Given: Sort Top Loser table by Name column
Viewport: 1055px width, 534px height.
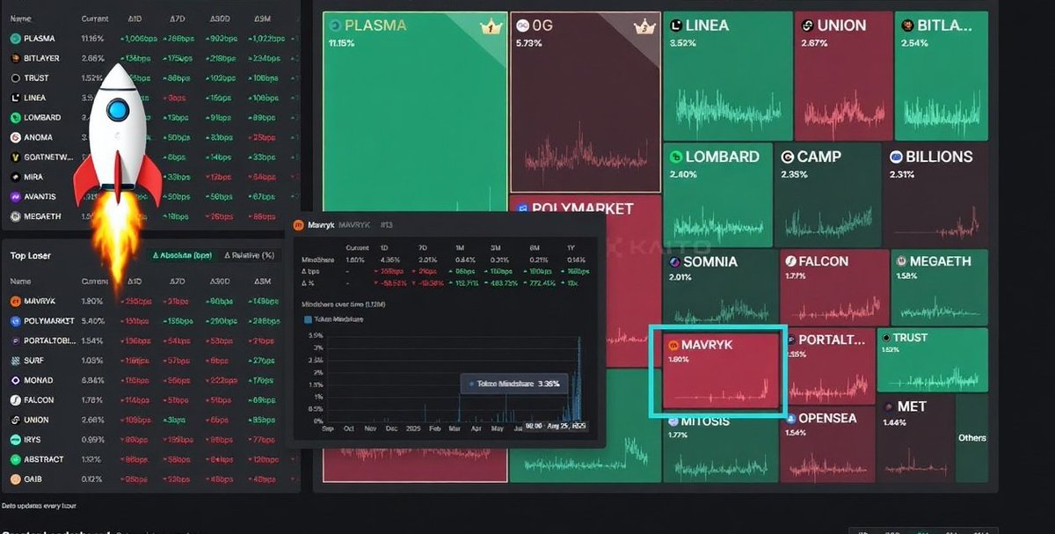Looking at the screenshot, I should click(19, 282).
